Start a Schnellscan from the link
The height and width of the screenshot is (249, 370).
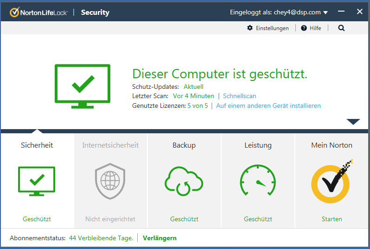pos(239,96)
